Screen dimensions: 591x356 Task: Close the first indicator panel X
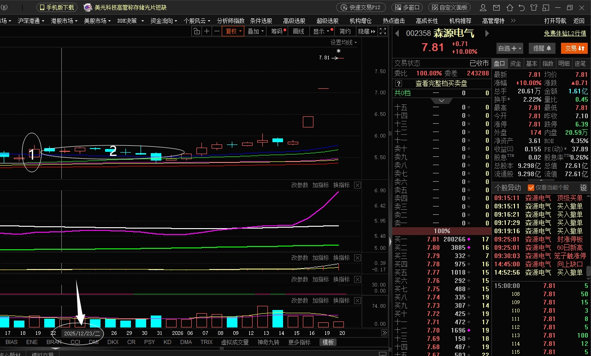(357, 185)
